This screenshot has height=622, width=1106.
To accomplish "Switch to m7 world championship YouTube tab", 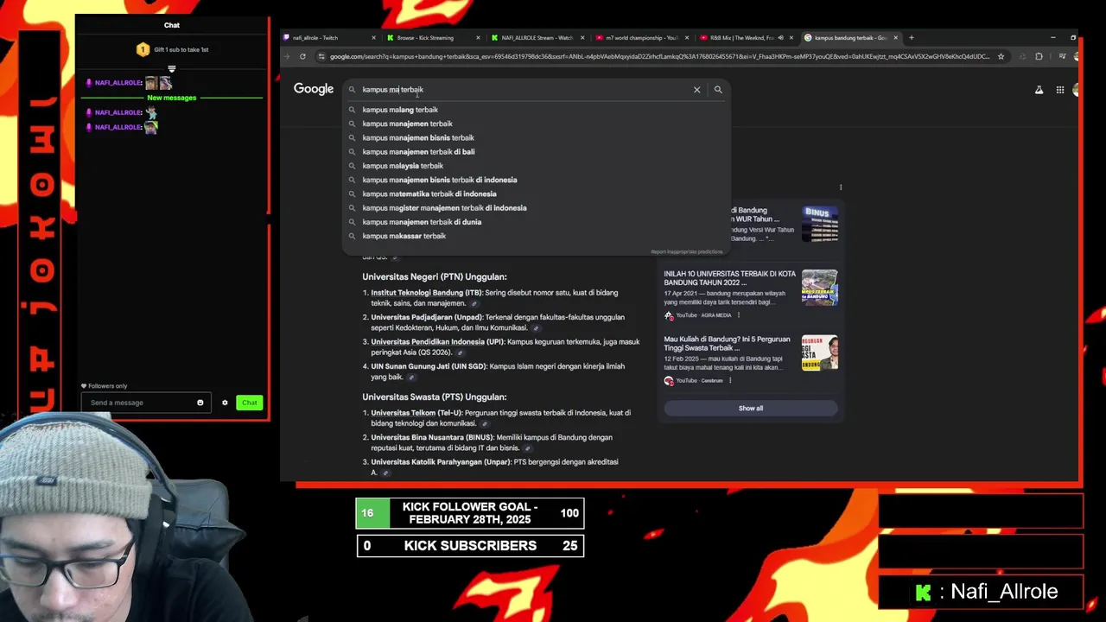I will 643,38.
